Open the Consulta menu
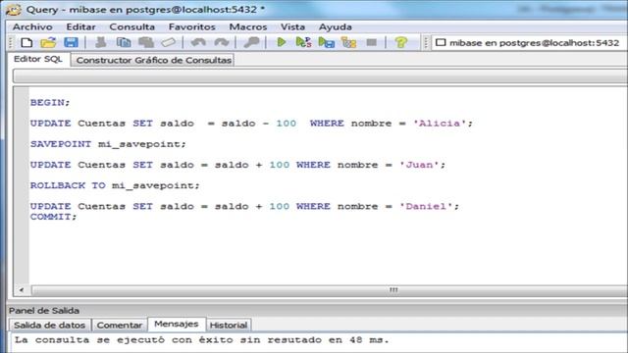 (132, 26)
